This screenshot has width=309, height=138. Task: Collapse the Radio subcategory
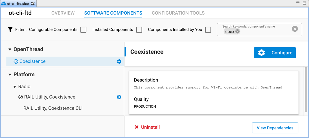click(15, 87)
